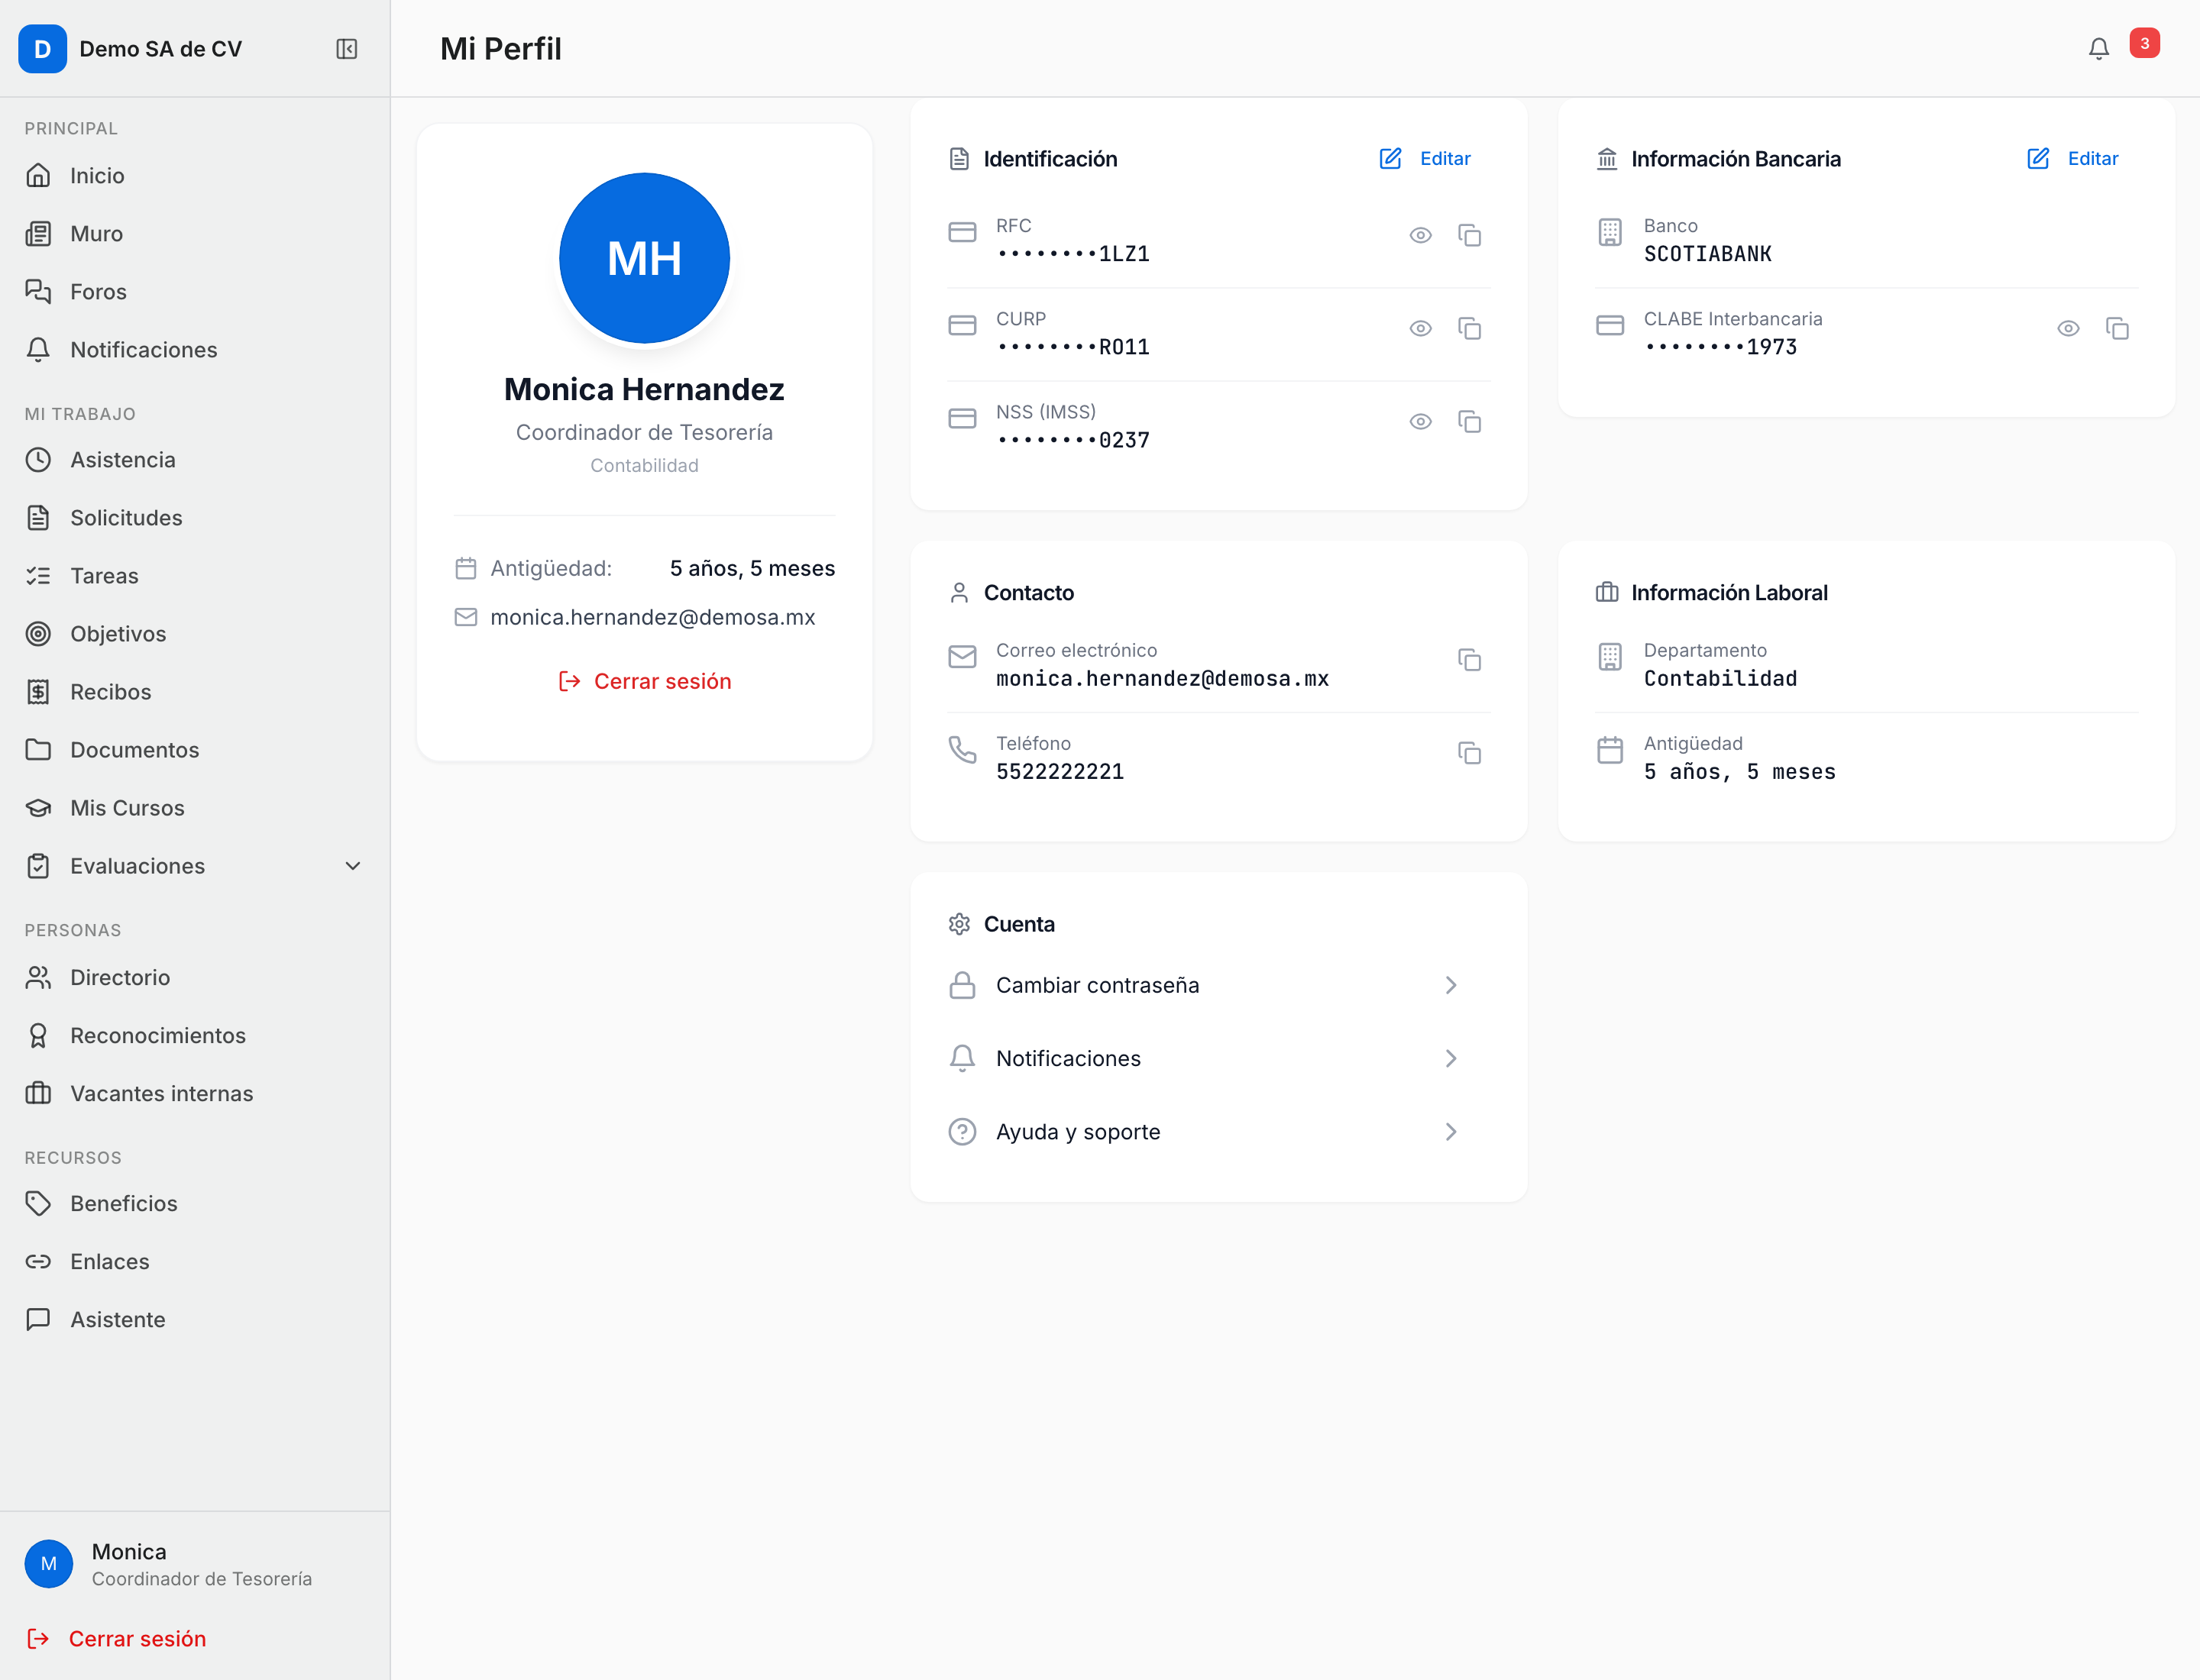Copy the RFC value
The image size is (2200, 1680).
coord(1469,235)
